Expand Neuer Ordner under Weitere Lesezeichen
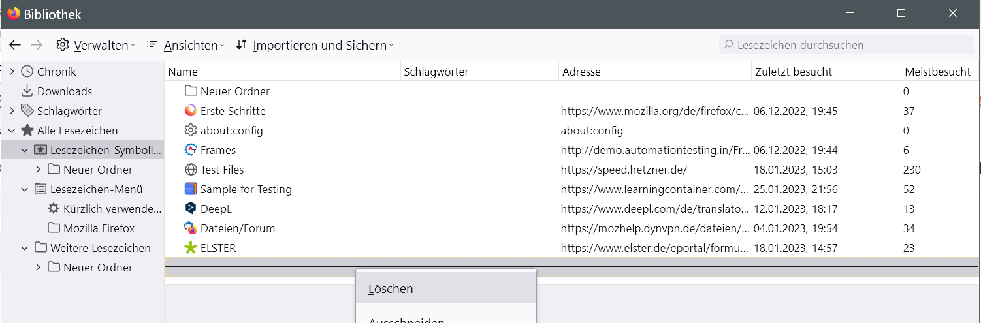Image resolution: width=981 pixels, height=323 pixels. tap(38, 268)
